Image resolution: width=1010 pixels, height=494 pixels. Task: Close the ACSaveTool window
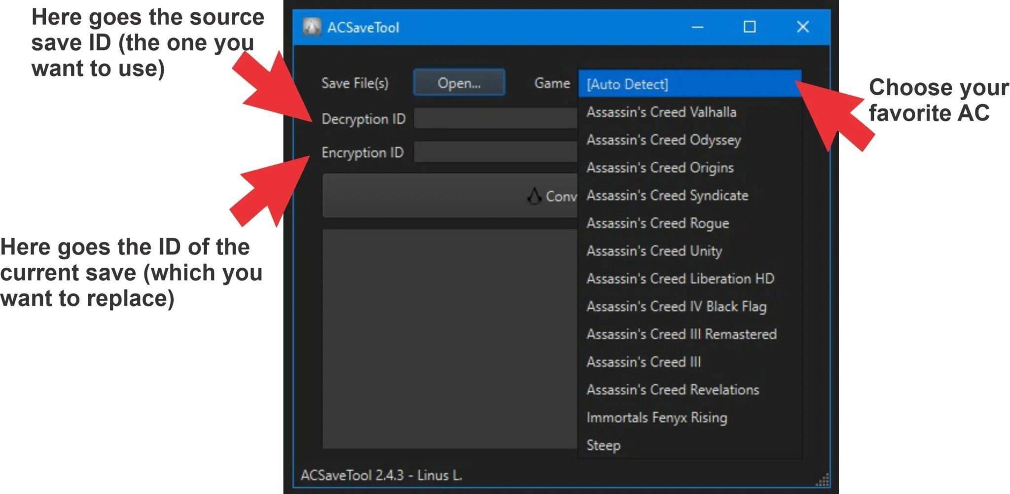(x=803, y=27)
